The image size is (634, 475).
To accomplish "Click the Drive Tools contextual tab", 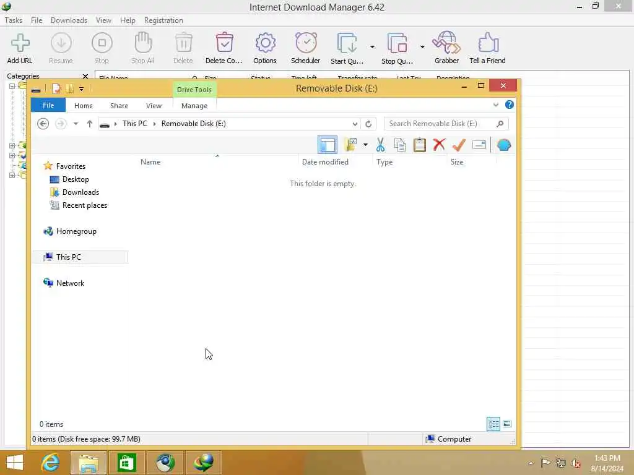I will pos(194,90).
